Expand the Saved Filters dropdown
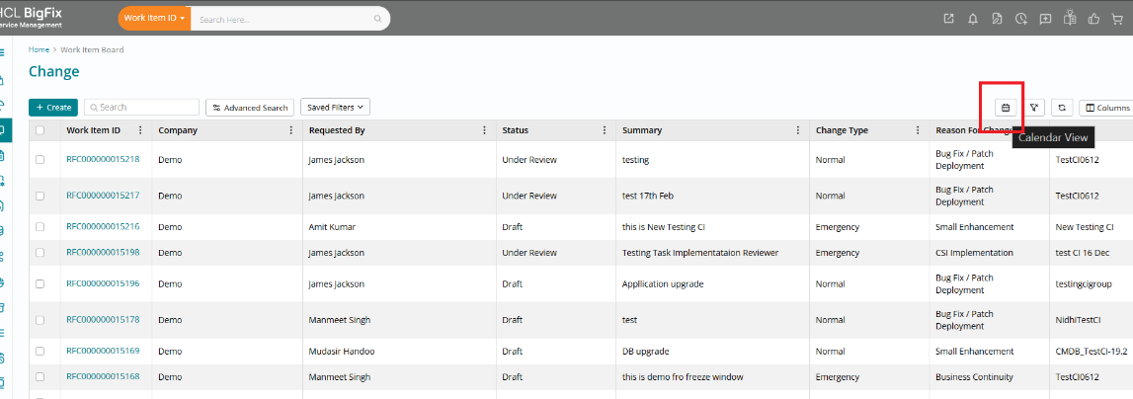 (x=335, y=107)
